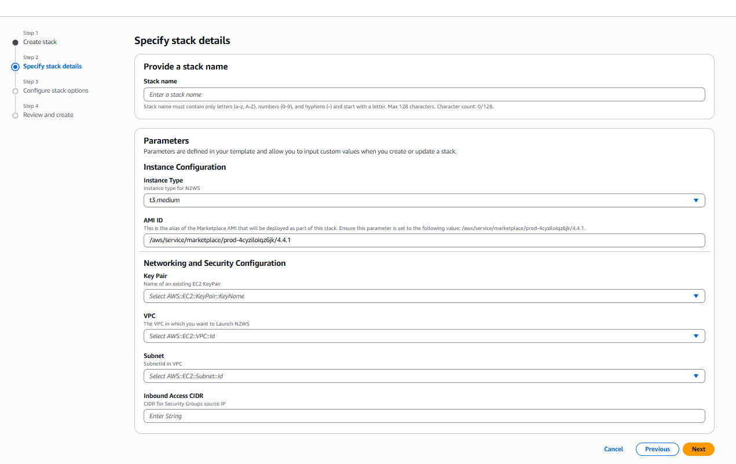736x464 pixels.
Task: Click the VPC dropdown arrow icon
Action: [x=695, y=336]
